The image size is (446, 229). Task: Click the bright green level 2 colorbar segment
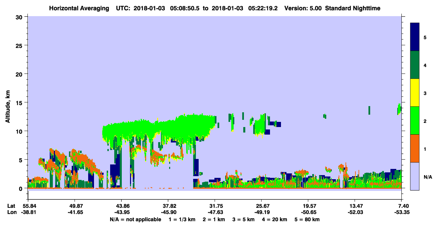click(415, 121)
